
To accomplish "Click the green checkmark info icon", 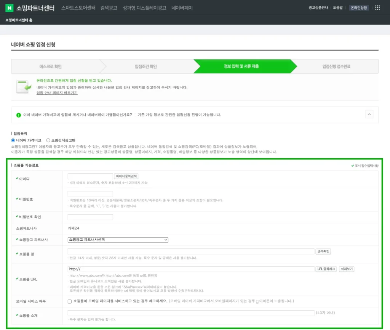I will click(19, 115).
